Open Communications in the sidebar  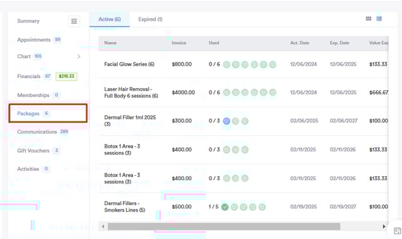[x=37, y=132]
